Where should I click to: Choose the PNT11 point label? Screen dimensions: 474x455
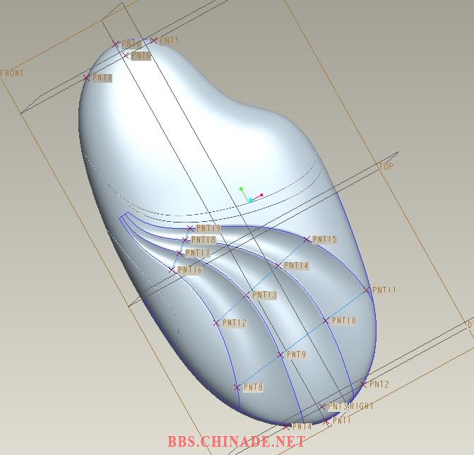[384, 290]
